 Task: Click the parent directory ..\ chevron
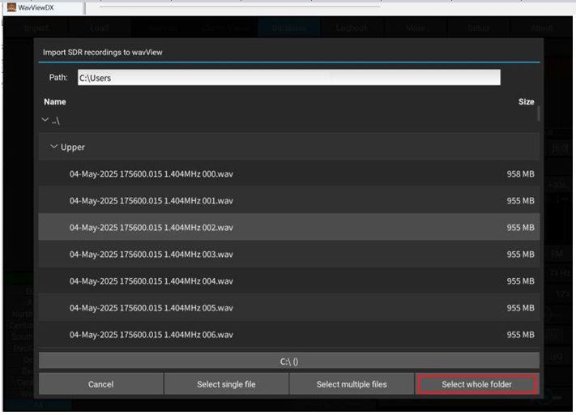(45, 120)
